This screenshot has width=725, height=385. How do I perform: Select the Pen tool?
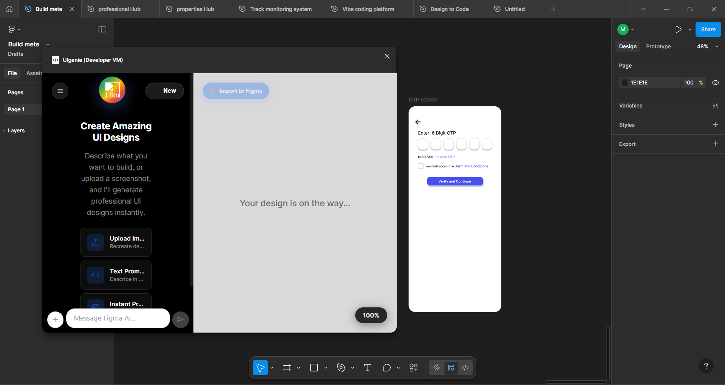(x=341, y=368)
